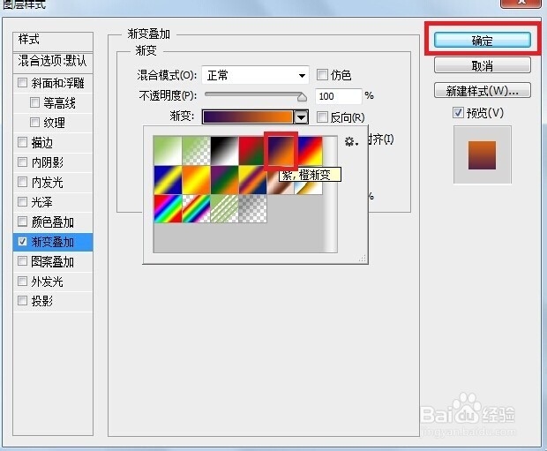Choose the violet-green-orange gradient preset
Image resolution: width=547 pixels, height=451 pixels.
225,180
